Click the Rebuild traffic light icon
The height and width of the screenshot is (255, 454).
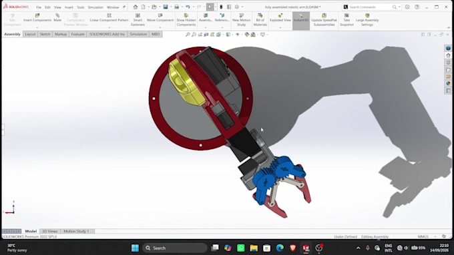[x=221, y=7]
